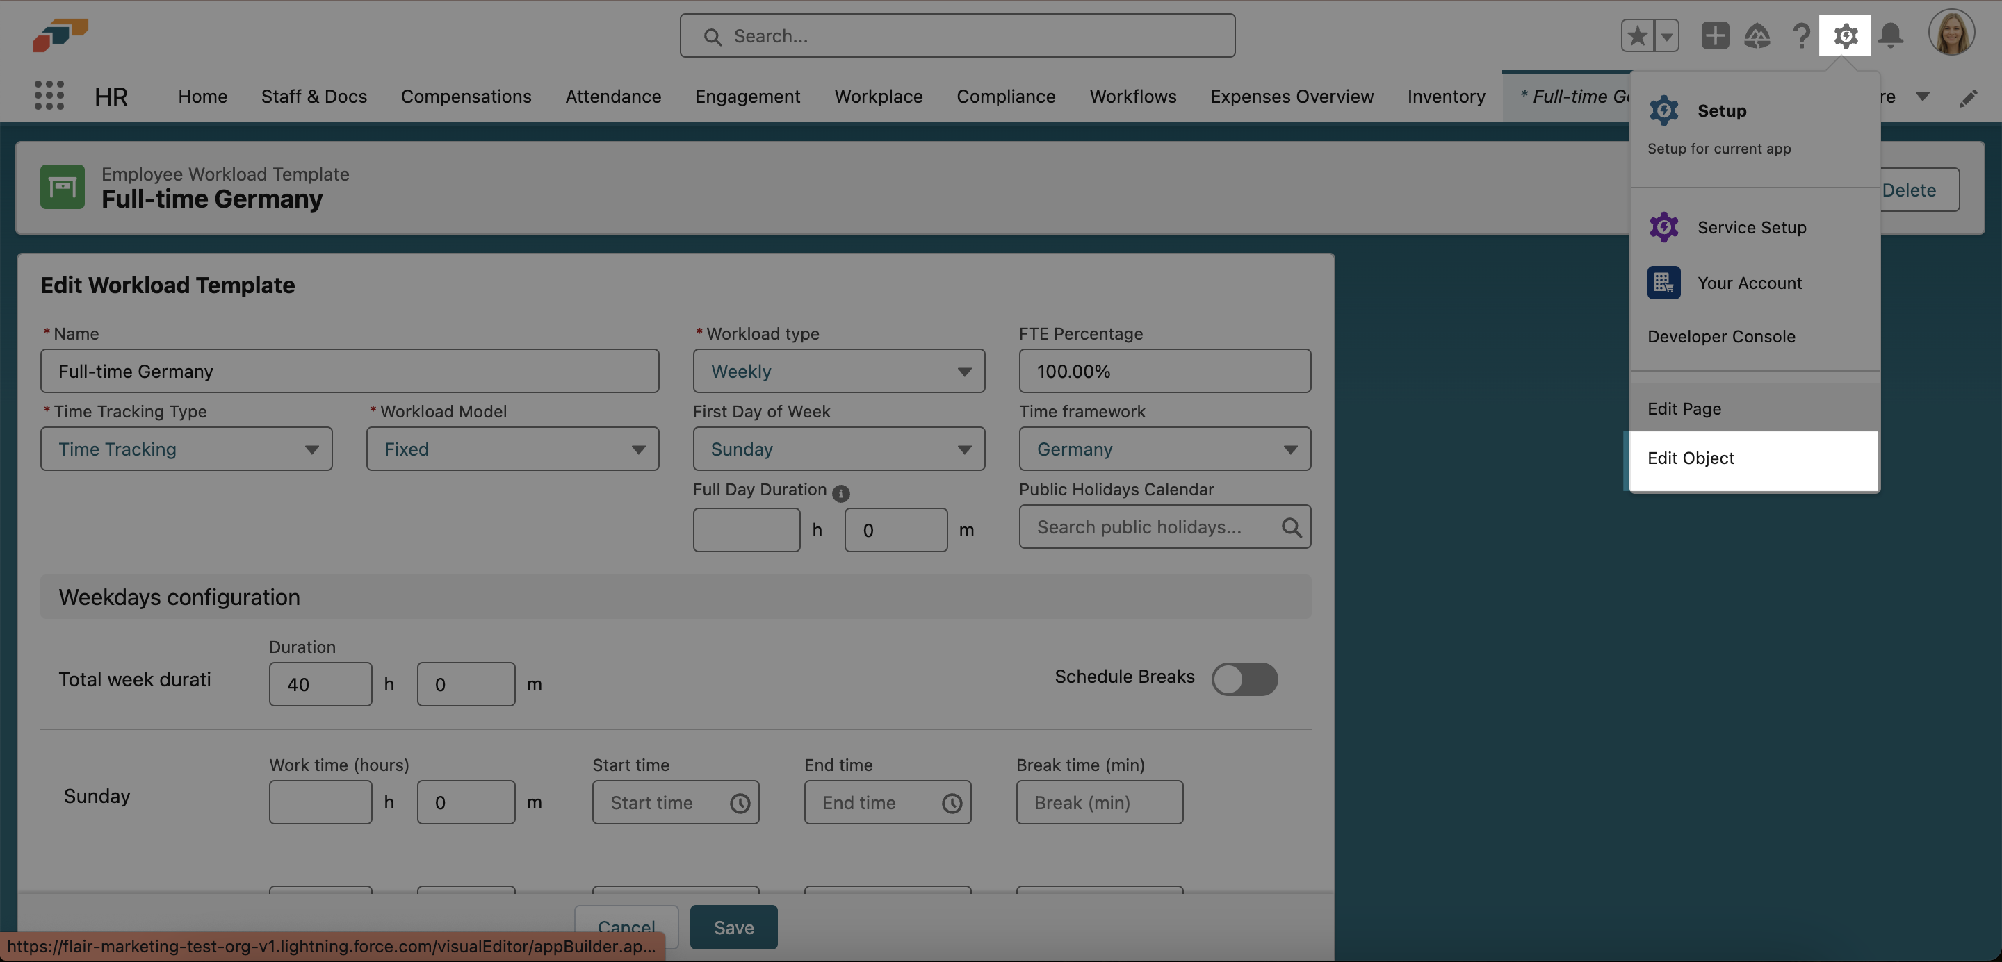This screenshot has width=2002, height=962.
Task: Click the First Day of Week Sunday dropdown
Action: [839, 449]
